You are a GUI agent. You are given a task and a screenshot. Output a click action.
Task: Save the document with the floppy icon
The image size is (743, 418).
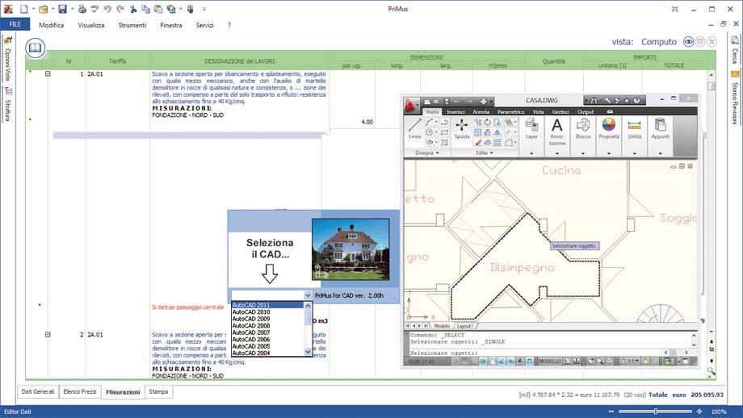pyautogui.click(x=62, y=9)
